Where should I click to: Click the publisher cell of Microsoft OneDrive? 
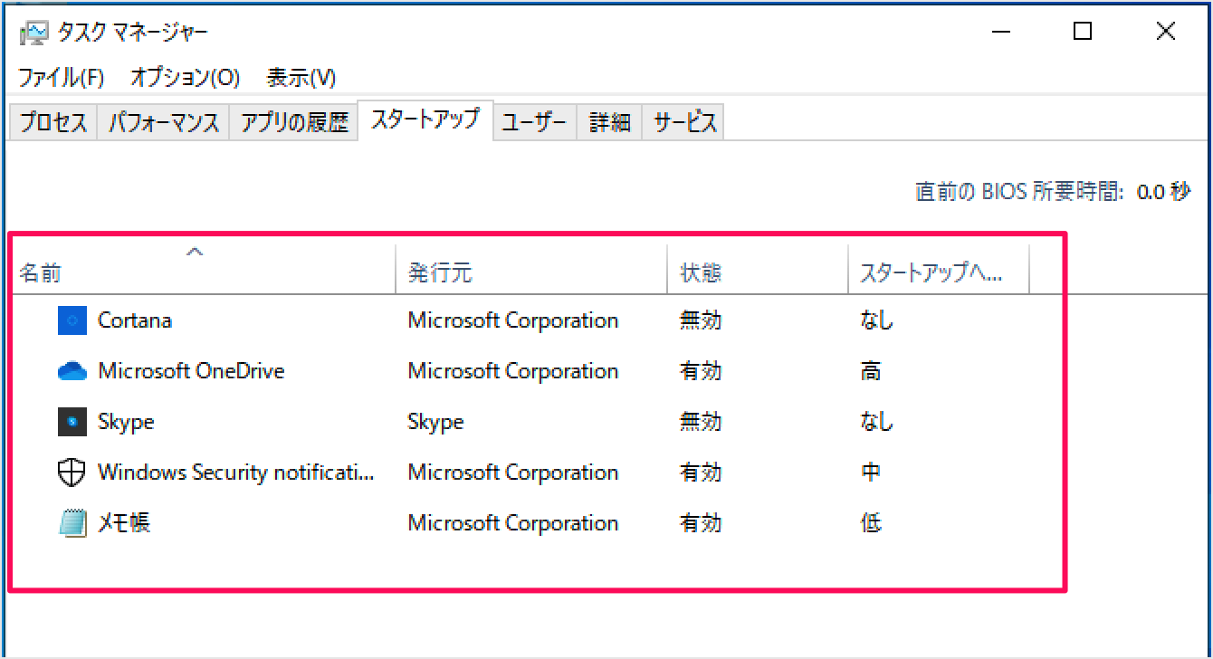(x=513, y=371)
